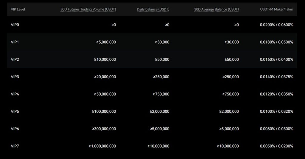This screenshot has width=305, height=159.
Task: Click VIP5 30D average balance ≥2,000,000
Action: (229, 111)
